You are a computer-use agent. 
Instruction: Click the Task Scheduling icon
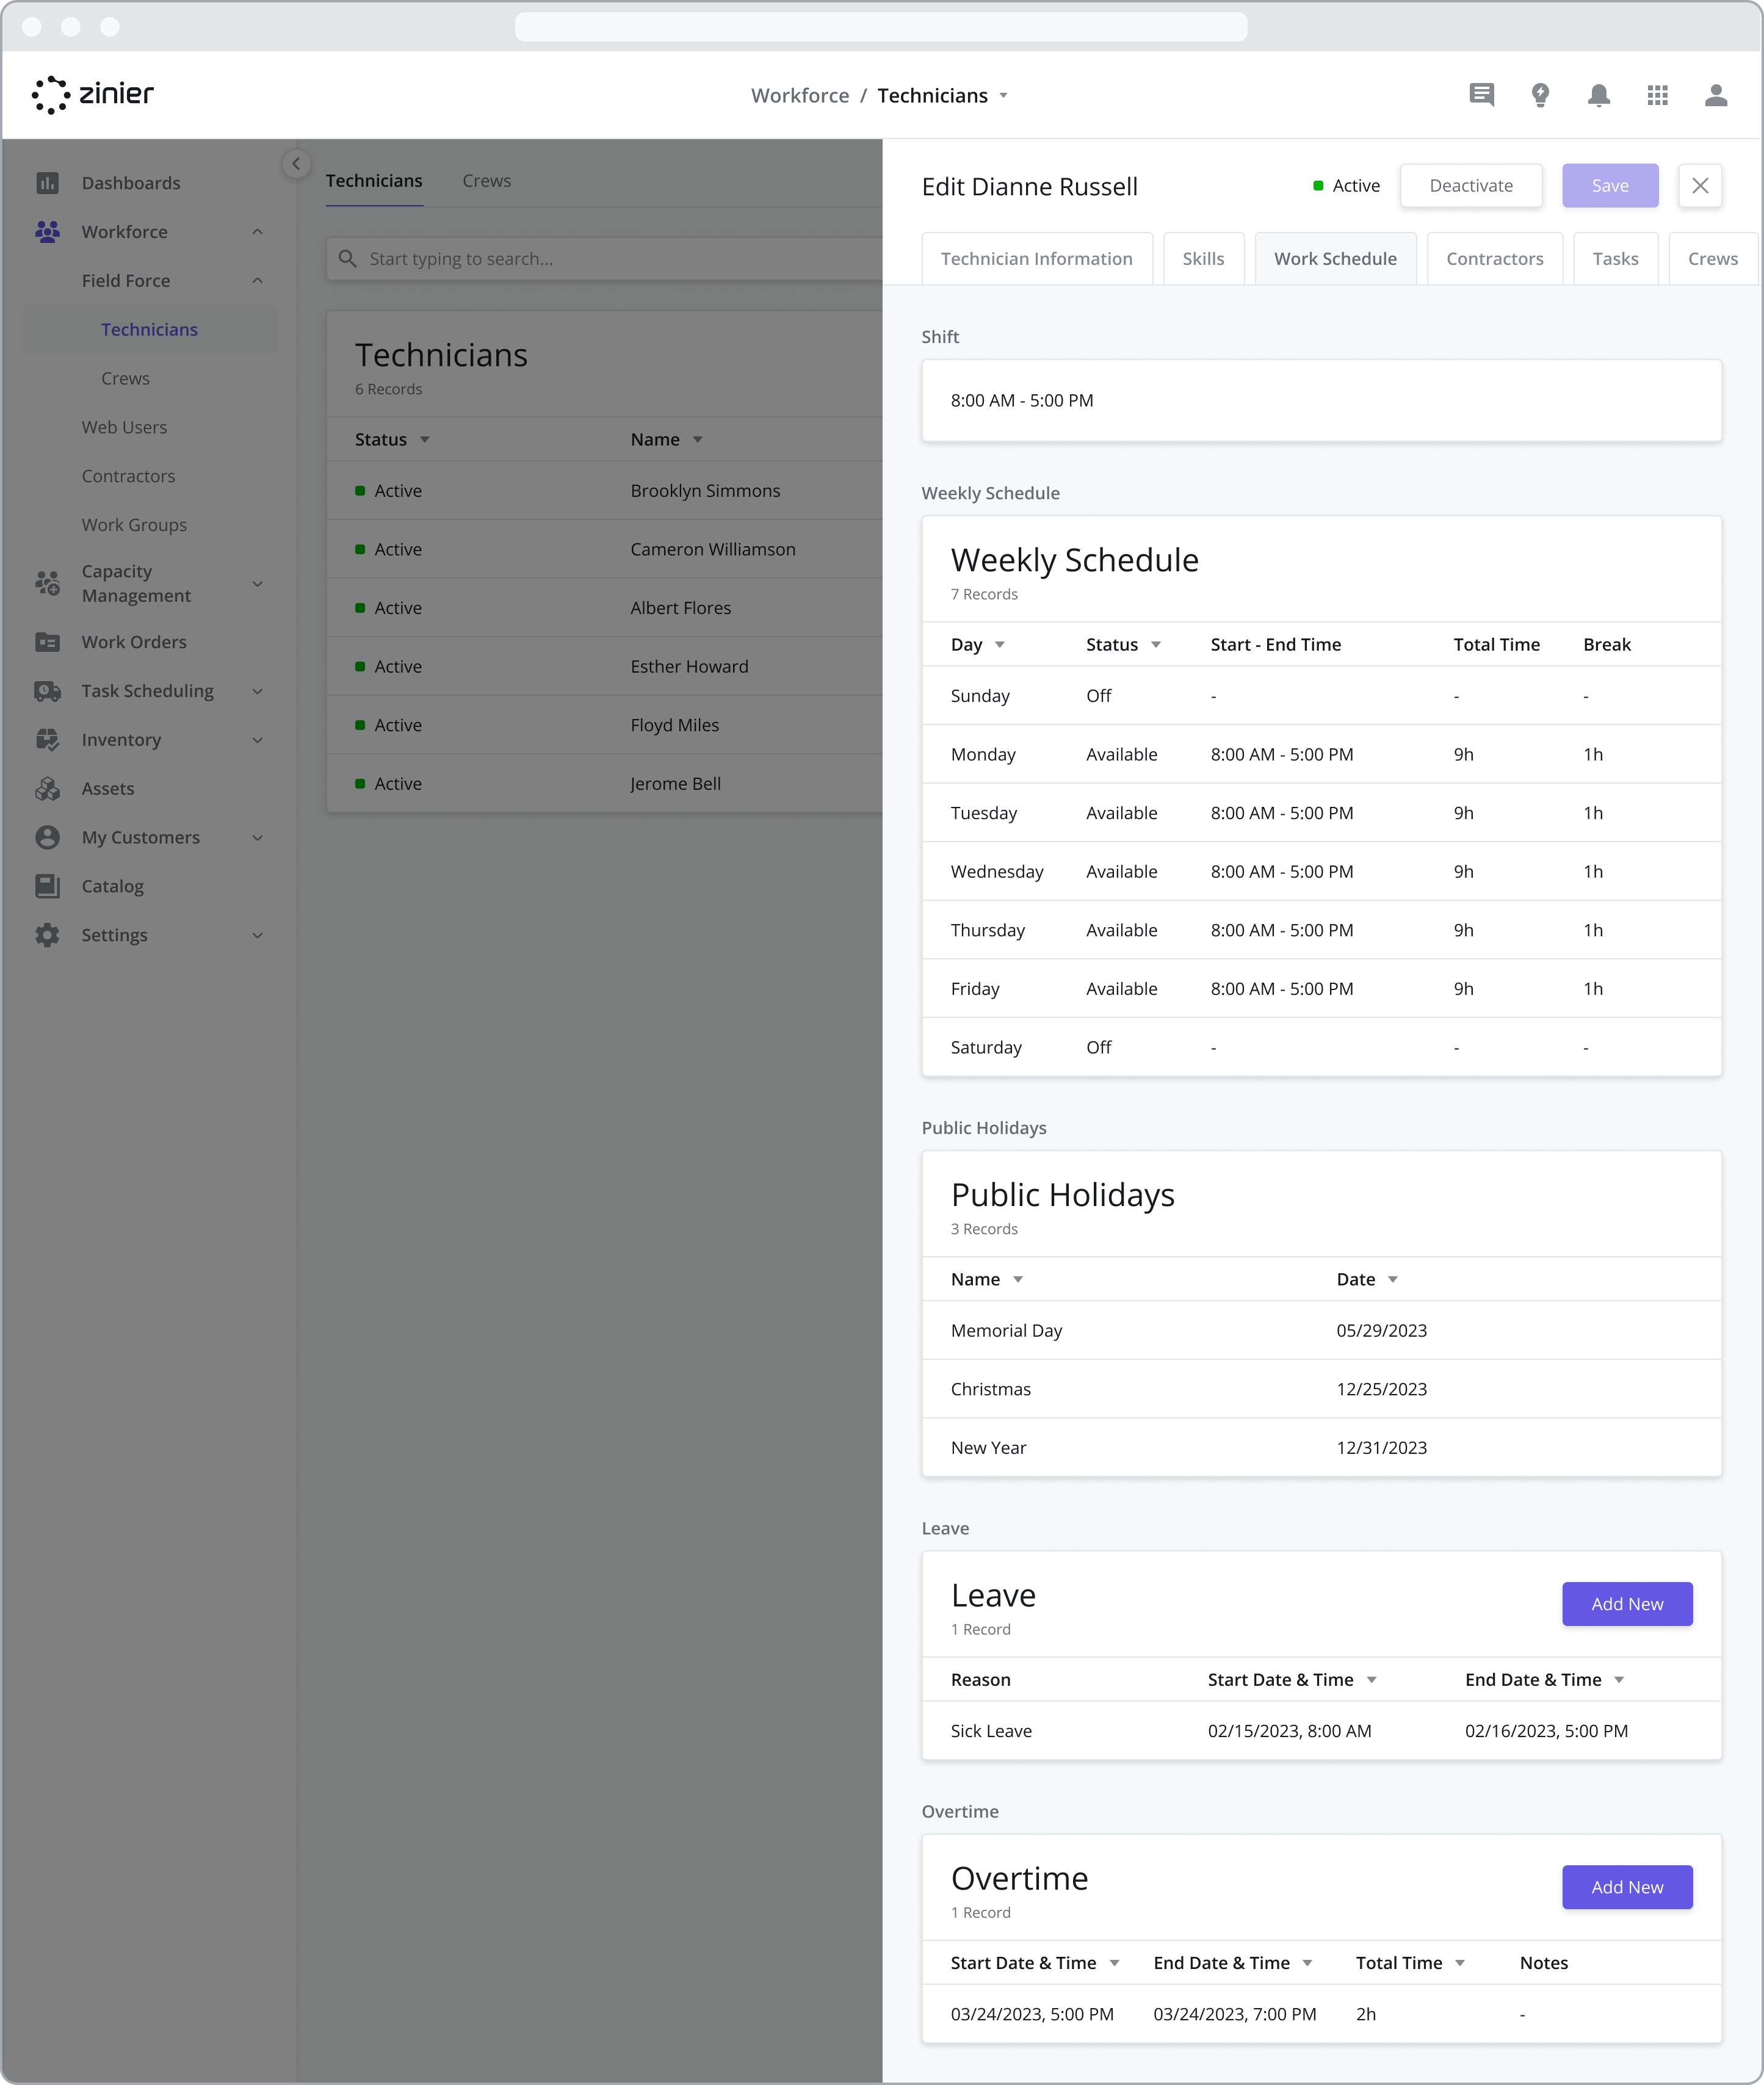(x=47, y=691)
